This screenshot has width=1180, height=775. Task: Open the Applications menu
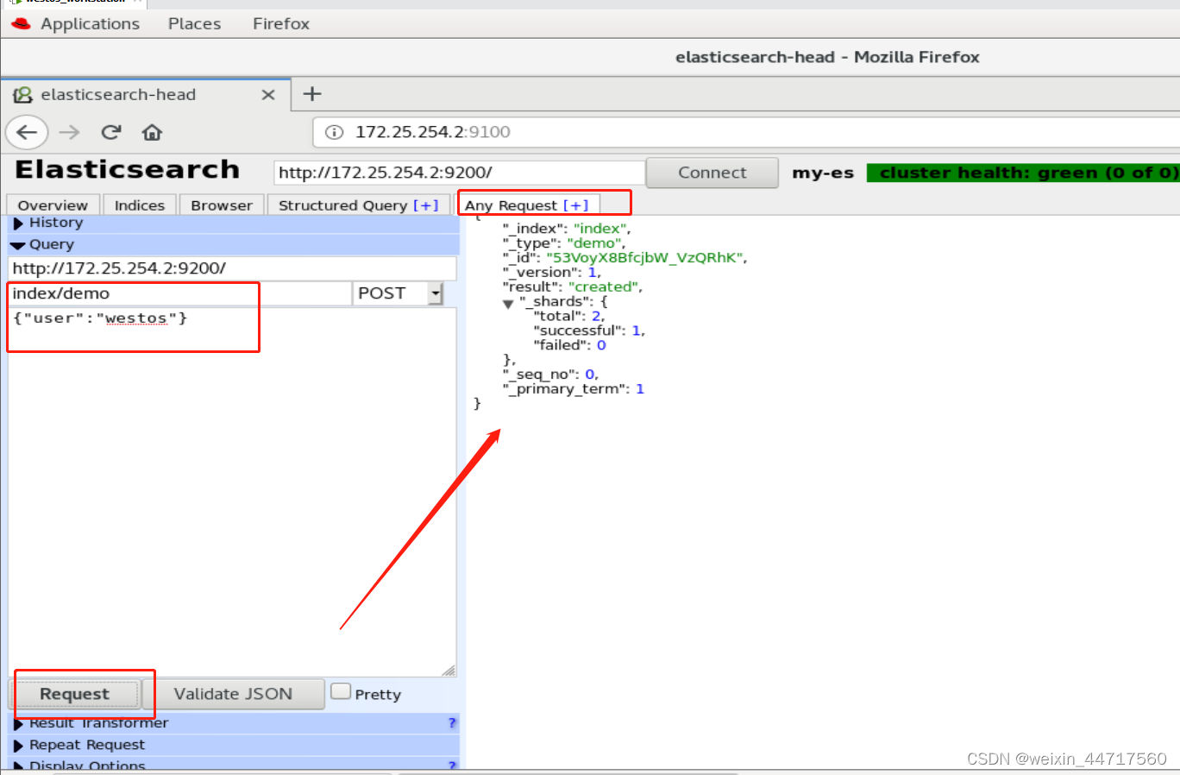click(90, 23)
